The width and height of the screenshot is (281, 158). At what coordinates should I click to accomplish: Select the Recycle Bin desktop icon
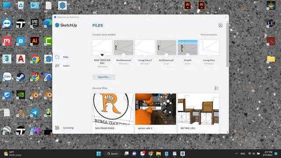(x=21, y=7)
